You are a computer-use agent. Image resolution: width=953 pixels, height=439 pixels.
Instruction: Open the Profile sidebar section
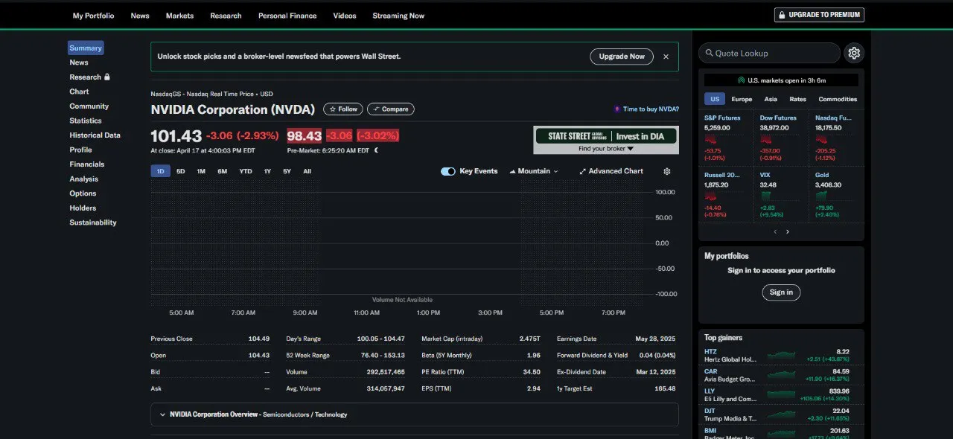coord(81,150)
